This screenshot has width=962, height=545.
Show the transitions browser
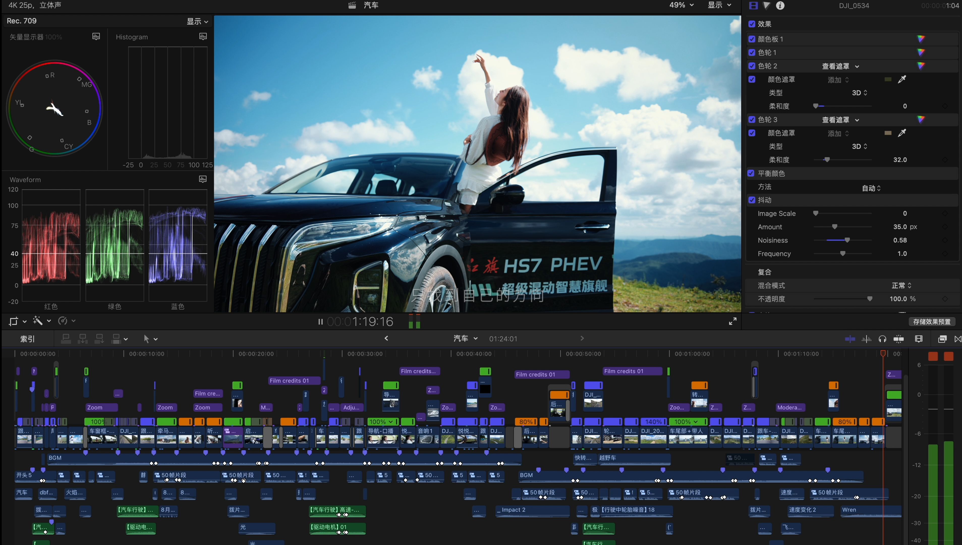coord(958,339)
